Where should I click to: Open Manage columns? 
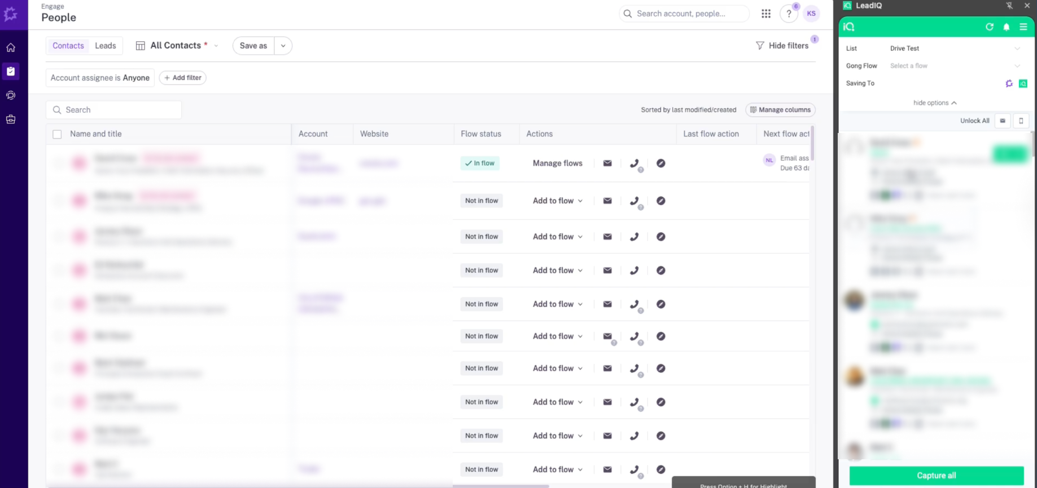780,110
